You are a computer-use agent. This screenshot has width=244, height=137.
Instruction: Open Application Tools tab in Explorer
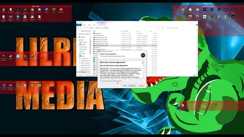point(102,25)
